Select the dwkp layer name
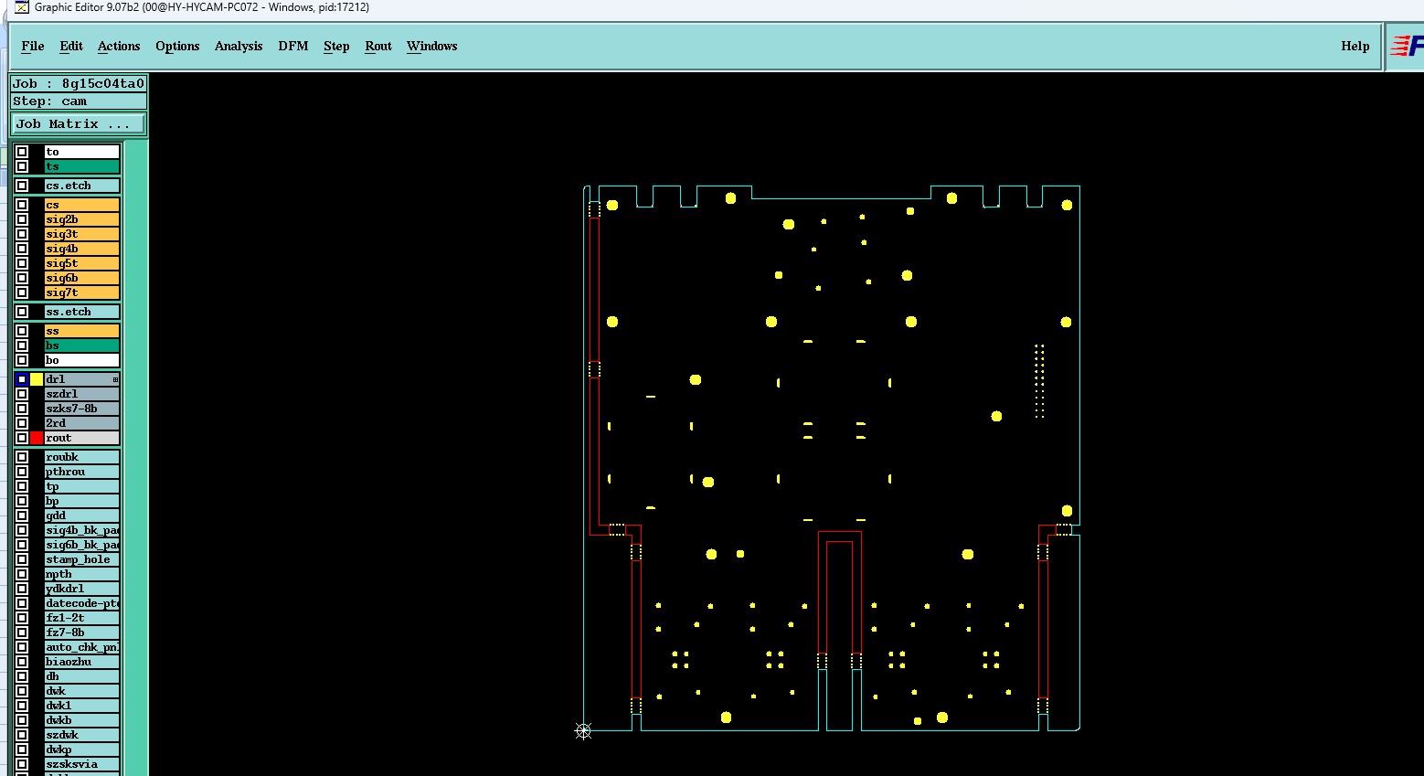The width and height of the screenshot is (1424, 776). click(82, 749)
